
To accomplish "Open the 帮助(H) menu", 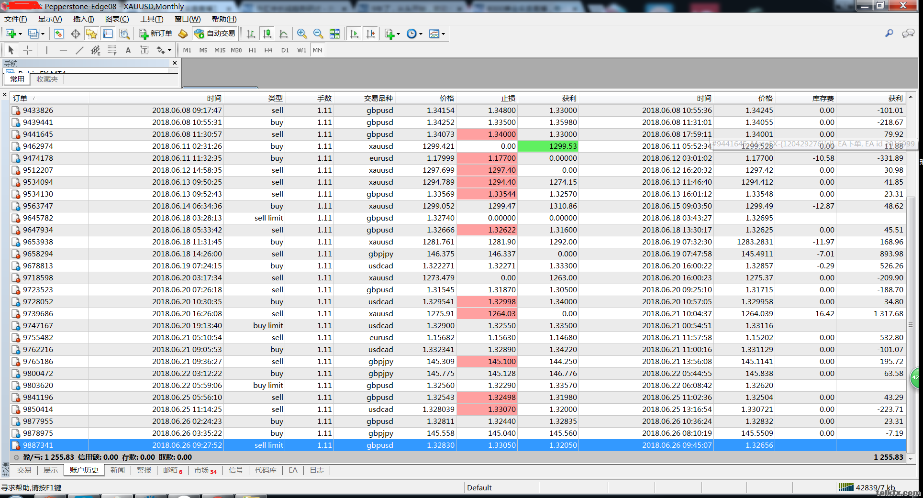I will coord(224,19).
